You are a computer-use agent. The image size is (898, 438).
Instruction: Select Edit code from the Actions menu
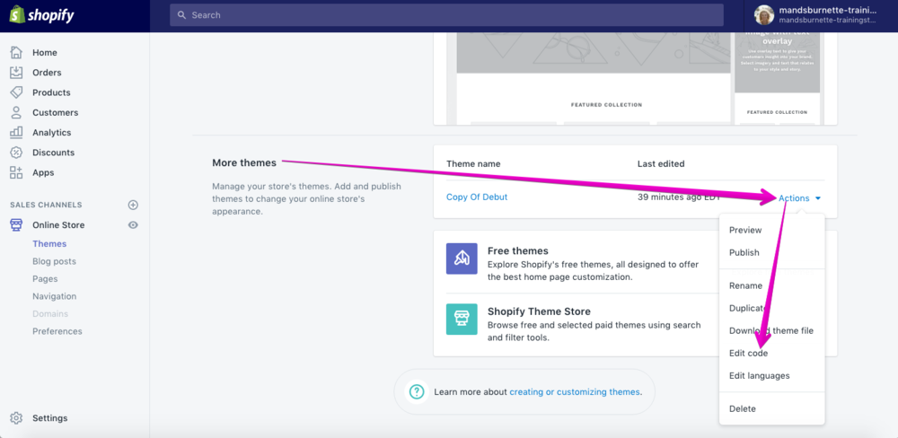tap(748, 354)
